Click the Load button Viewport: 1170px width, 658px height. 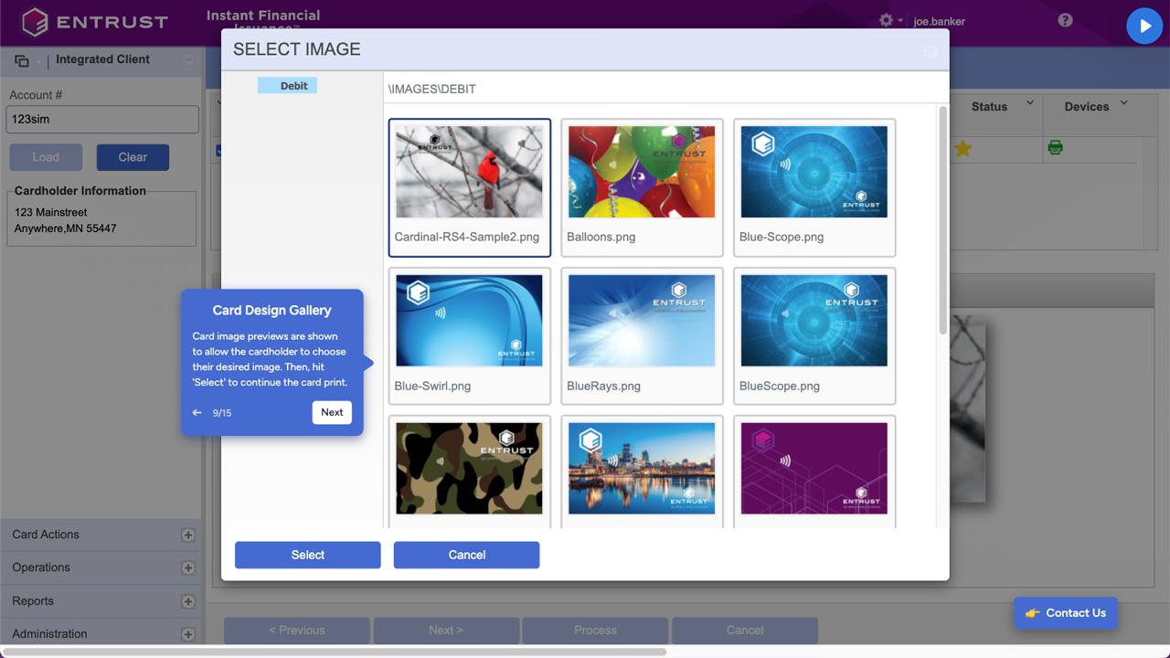pyautogui.click(x=46, y=157)
